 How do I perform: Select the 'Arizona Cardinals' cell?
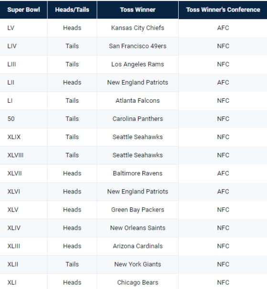138,246
